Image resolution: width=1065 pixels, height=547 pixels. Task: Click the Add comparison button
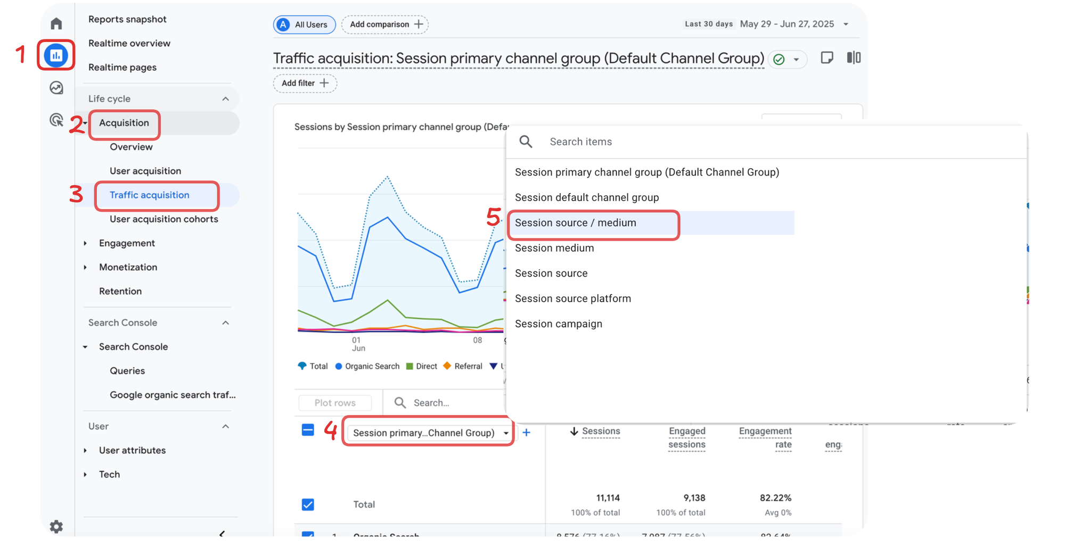point(385,24)
